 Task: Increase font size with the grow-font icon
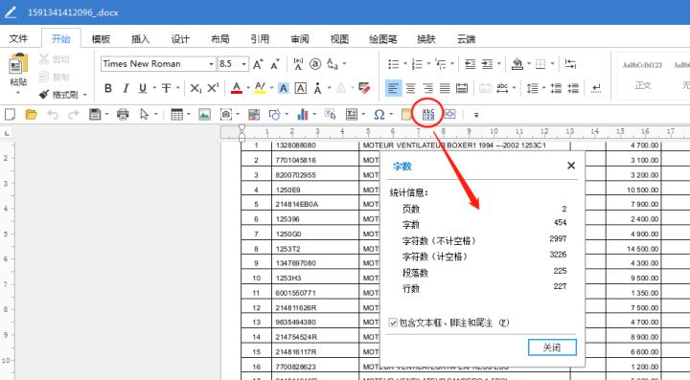(x=259, y=64)
